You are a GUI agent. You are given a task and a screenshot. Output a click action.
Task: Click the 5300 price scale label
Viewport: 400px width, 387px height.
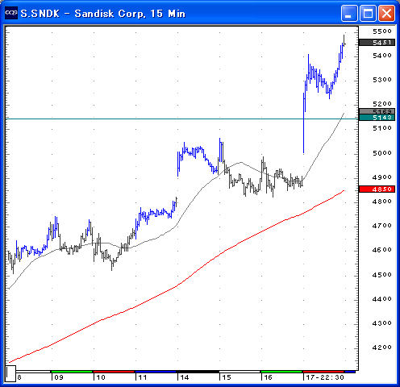[x=382, y=80]
